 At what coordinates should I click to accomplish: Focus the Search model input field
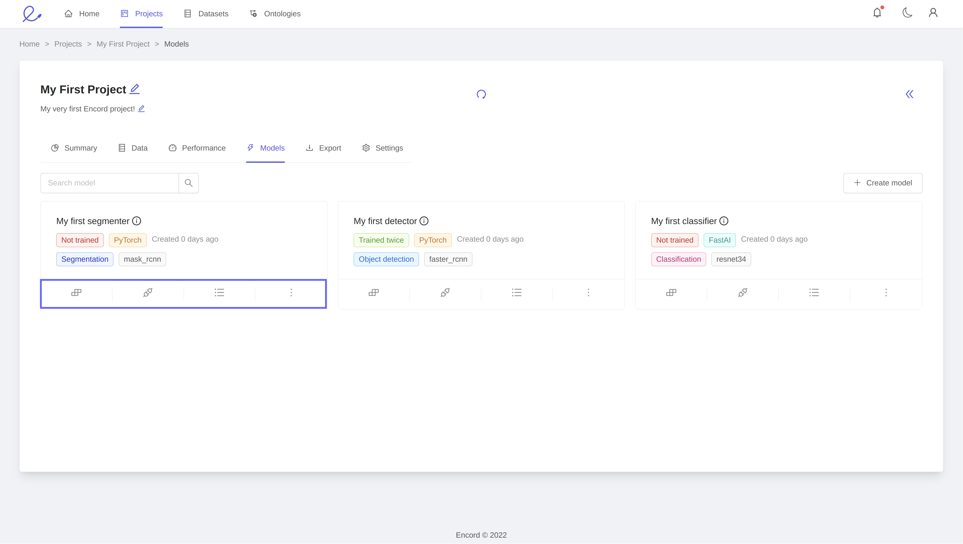109,183
